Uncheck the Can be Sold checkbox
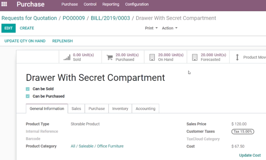Viewport: 266px width, 160px height. (x=28, y=89)
